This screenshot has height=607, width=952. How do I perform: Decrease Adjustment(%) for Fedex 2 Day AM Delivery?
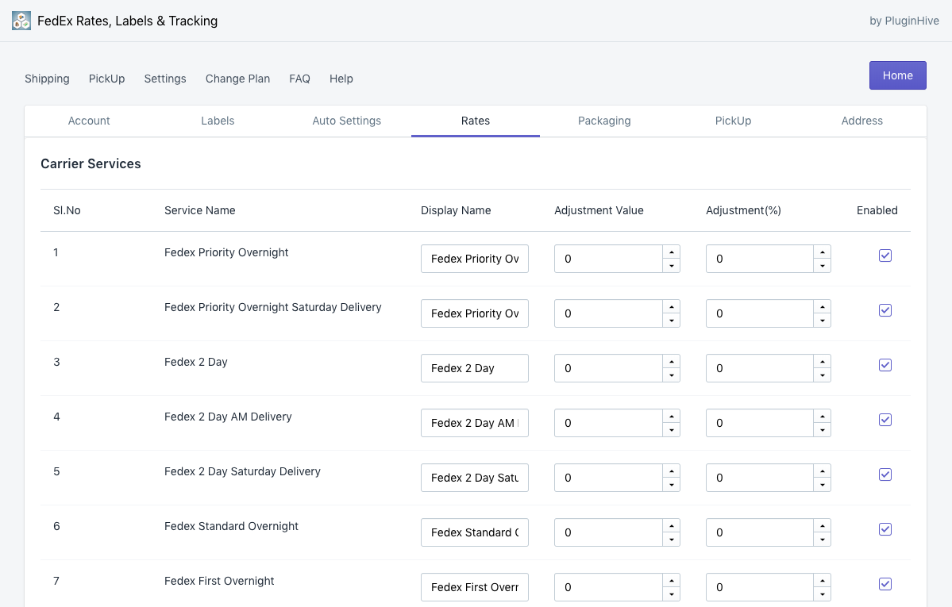822,430
